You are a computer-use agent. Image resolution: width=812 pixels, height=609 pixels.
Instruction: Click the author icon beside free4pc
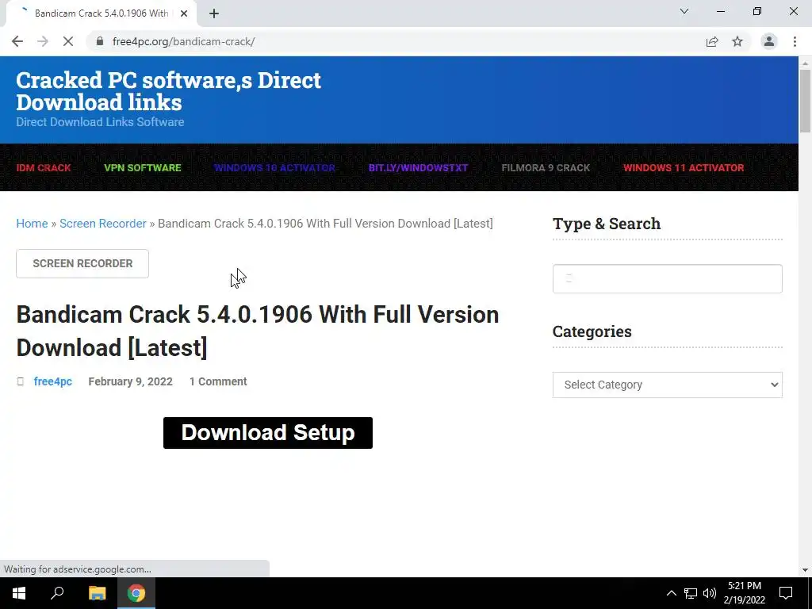click(20, 381)
